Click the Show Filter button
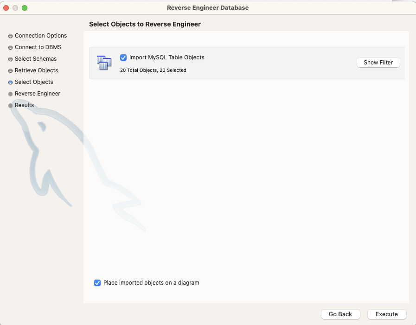The width and height of the screenshot is (416, 325). pos(378,63)
